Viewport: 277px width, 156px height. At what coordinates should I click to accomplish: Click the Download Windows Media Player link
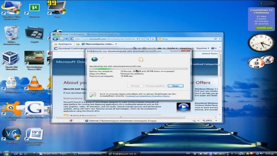coord(206,103)
